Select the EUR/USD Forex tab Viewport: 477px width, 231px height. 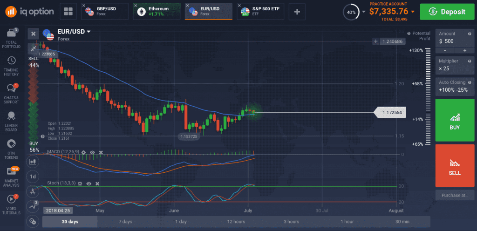click(209, 12)
